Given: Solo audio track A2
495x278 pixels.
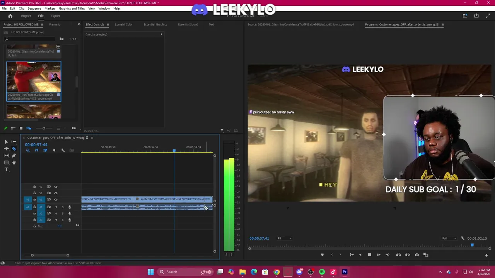Looking at the screenshot, I should coord(63,214).
